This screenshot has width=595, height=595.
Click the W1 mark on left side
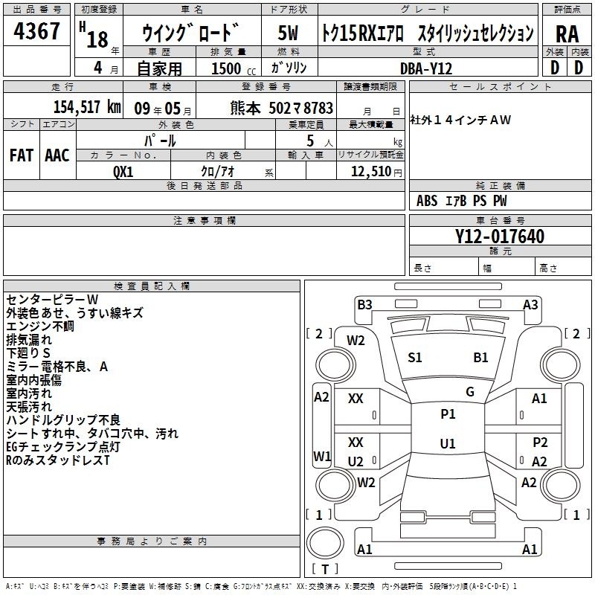[x=321, y=456]
